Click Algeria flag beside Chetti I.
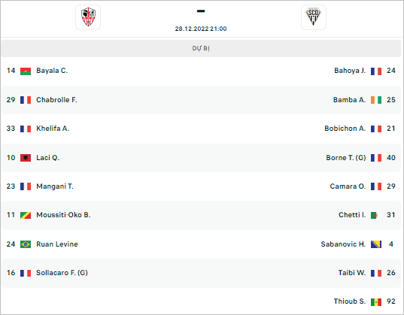 (x=376, y=215)
